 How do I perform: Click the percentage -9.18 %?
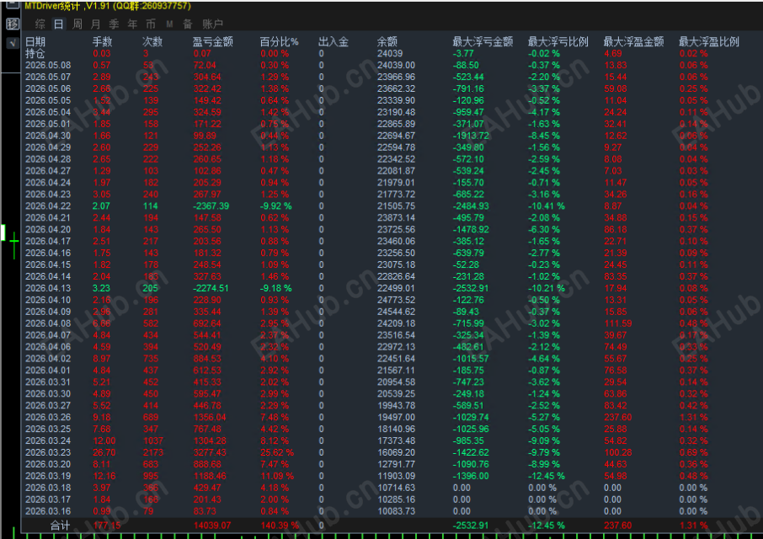click(x=276, y=289)
